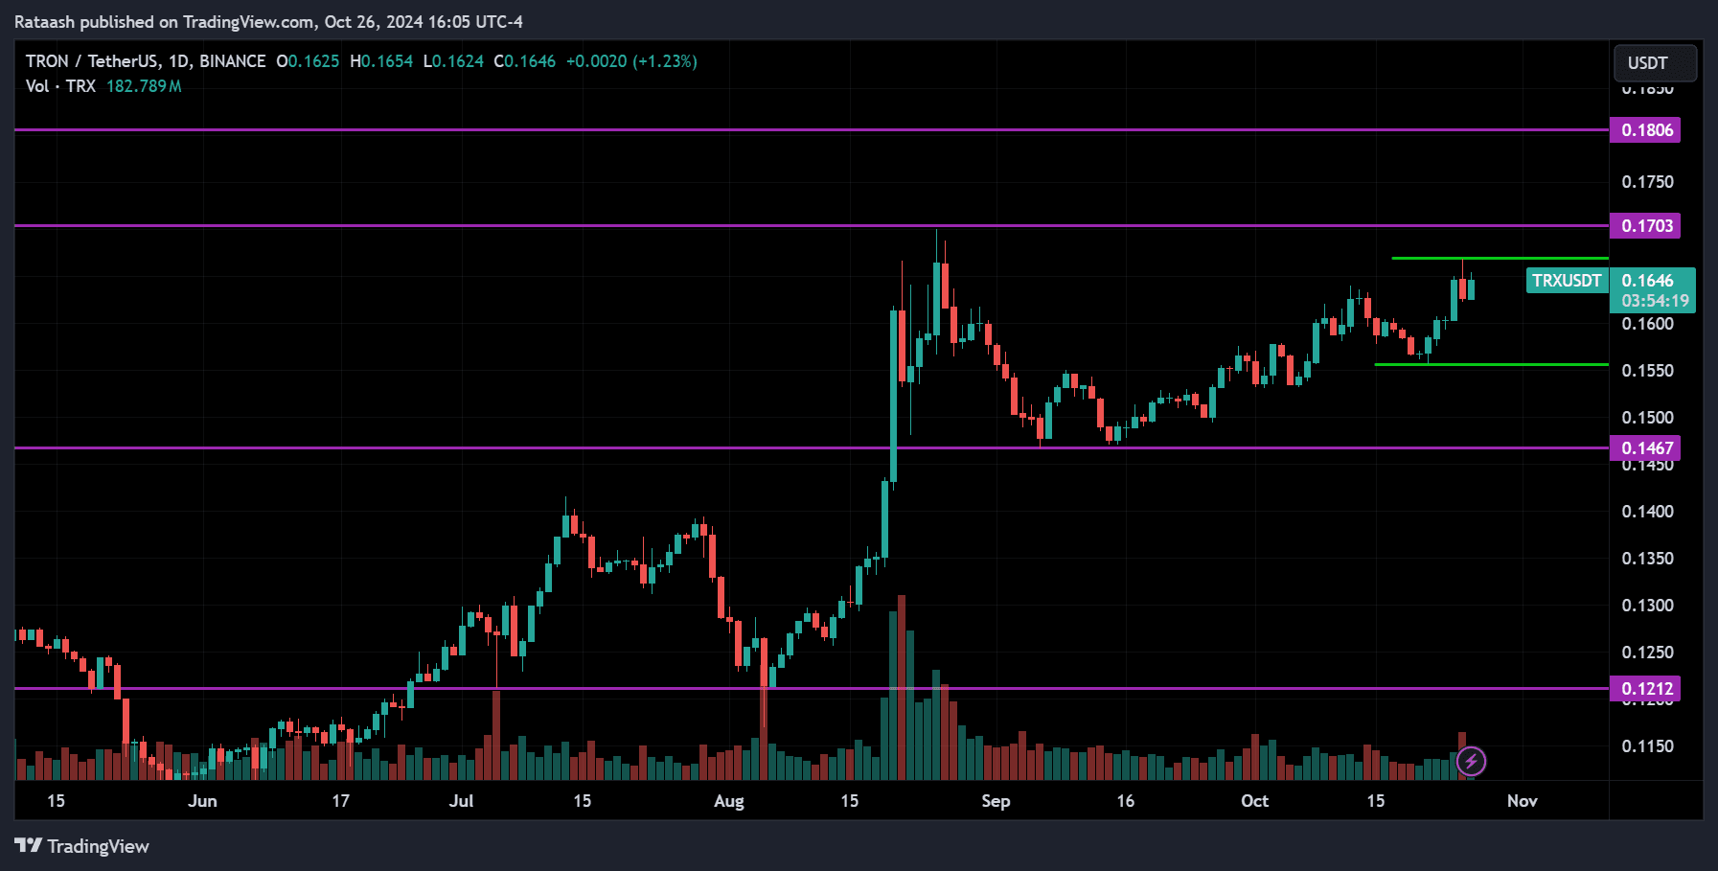Click the published header text by Rataash
The image size is (1718, 871).
click(x=268, y=21)
